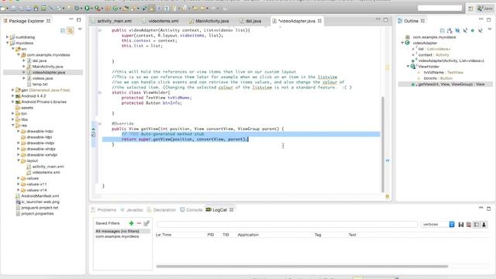The image size is (496, 279).
Task: Select project.properties file
Action: pos(37,214)
